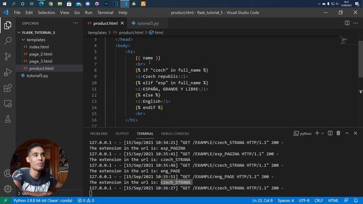Open the Help menu

pyautogui.click(x=123, y=12)
